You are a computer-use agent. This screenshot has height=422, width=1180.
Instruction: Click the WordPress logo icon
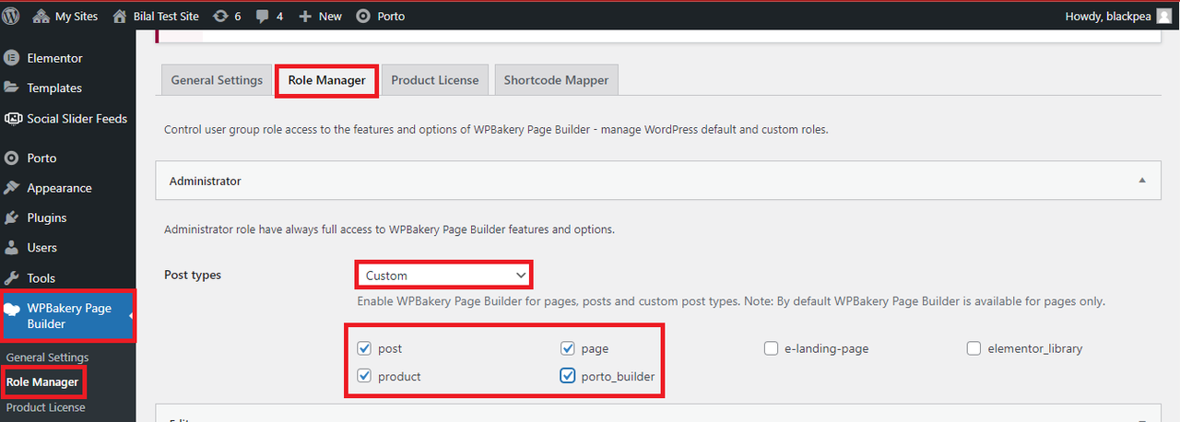(11, 16)
